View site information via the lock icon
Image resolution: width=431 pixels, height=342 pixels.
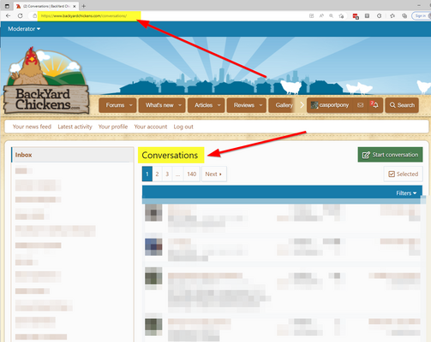click(34, 16)
